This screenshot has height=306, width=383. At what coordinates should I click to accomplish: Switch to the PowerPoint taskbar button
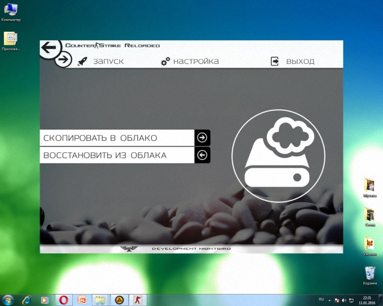(x=82, y=300)
